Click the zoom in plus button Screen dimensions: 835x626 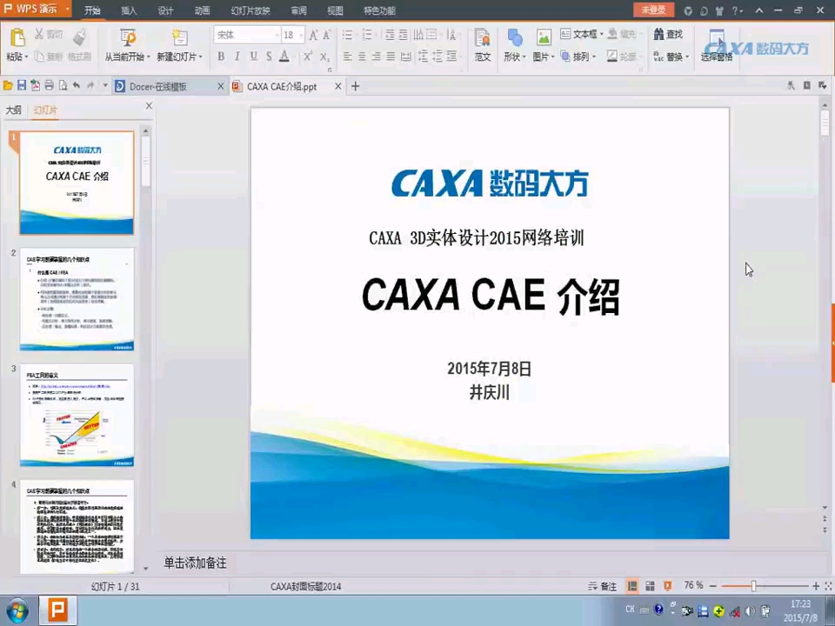(816, 586)
